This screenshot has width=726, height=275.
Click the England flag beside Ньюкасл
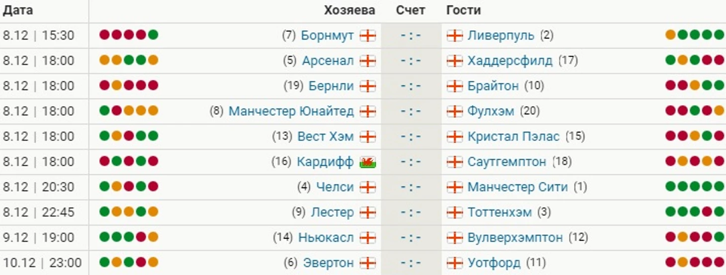pyautogui.click(x=368, y=238)
